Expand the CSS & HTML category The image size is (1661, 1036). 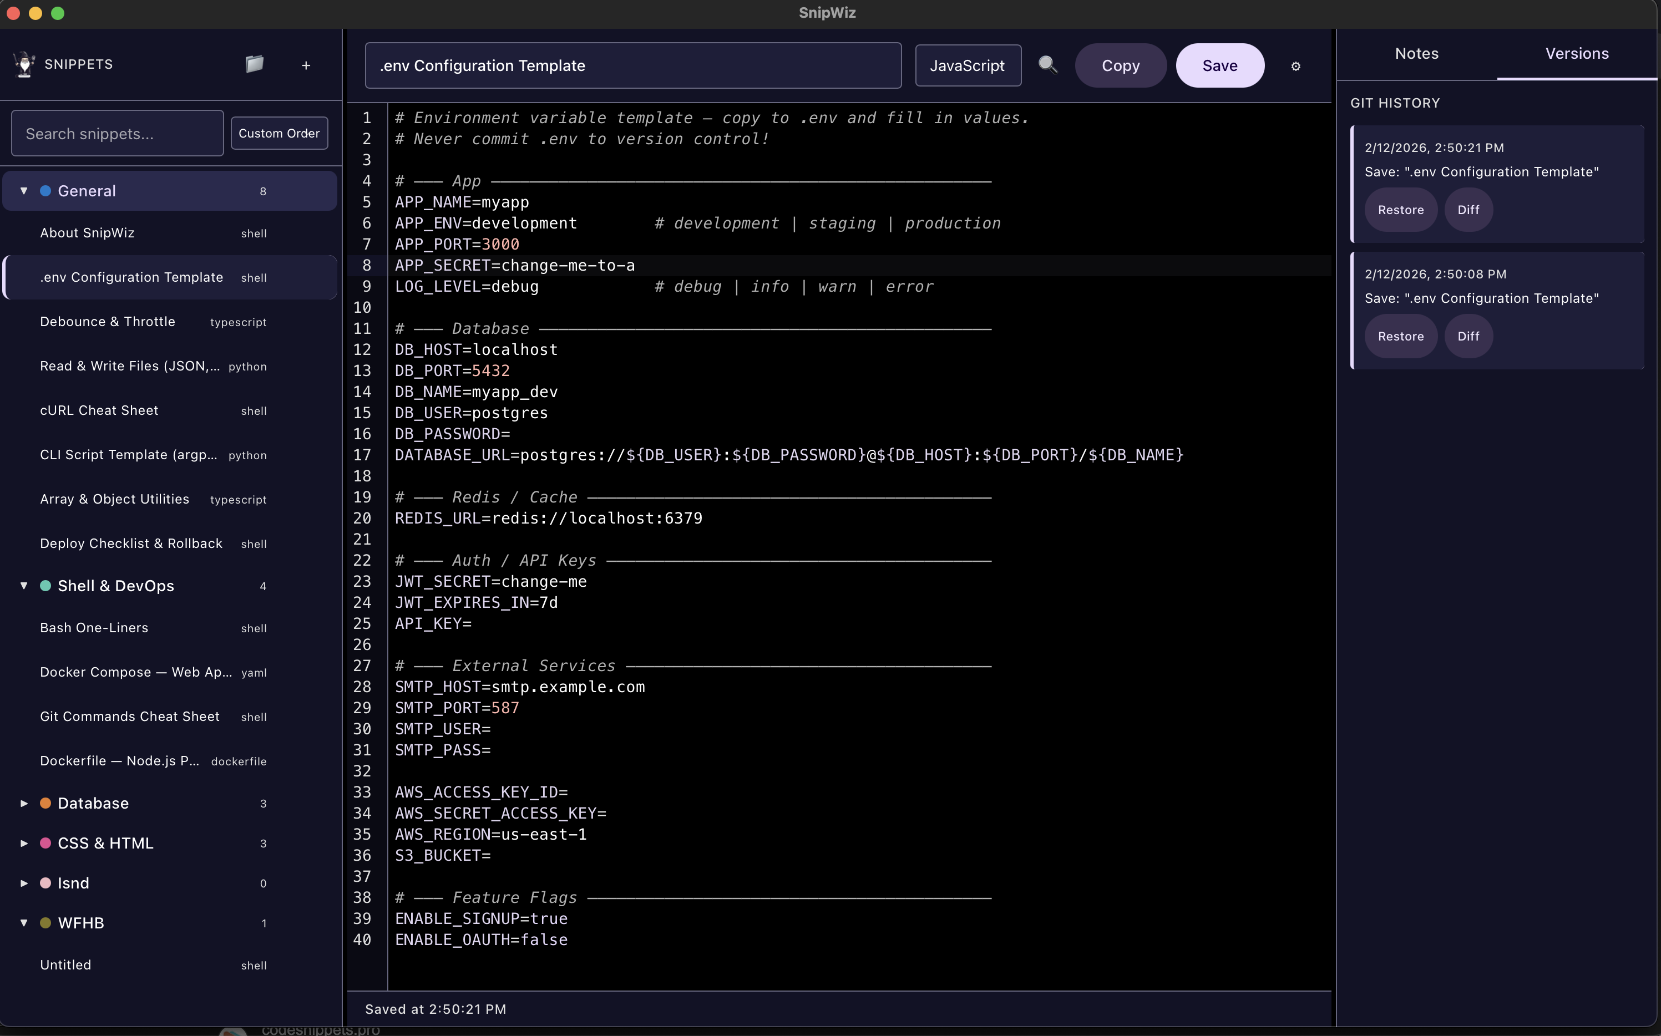(23, 843)
